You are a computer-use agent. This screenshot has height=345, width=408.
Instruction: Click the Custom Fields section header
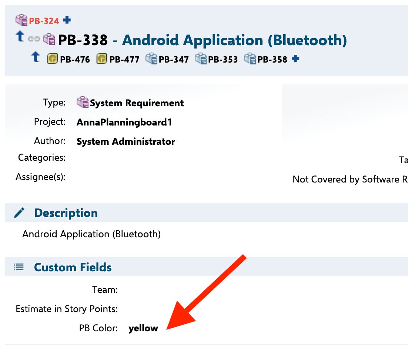73,267
